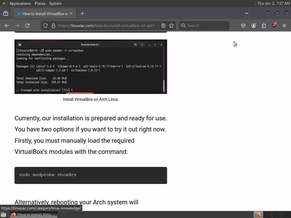The image size is (291, 218).
Task: View site security padlock info
Action: point(53,26)
